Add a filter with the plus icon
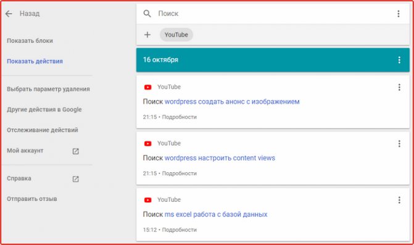The height and width of the screenshot is (245, 414). click(147, 35)
